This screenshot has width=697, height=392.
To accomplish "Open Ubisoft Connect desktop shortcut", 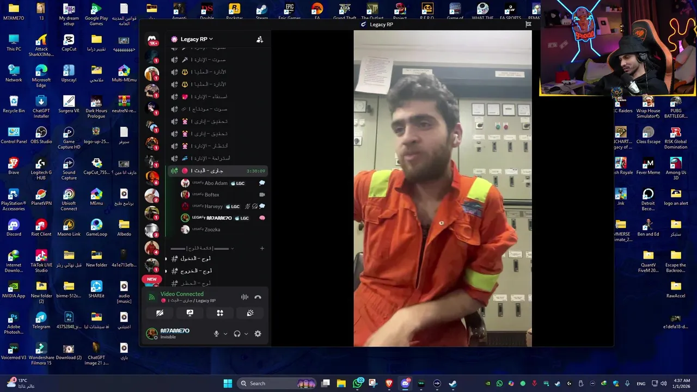I will tap(69, 199).
